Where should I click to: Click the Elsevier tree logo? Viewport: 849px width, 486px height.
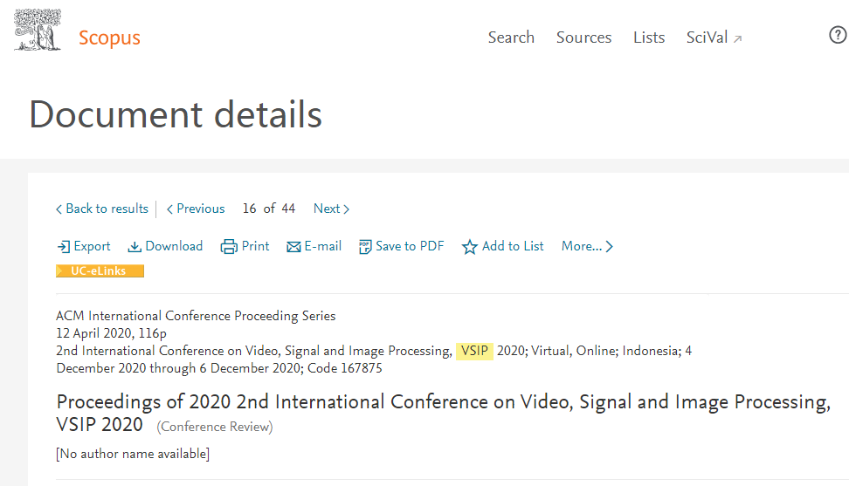pos(37,31)
